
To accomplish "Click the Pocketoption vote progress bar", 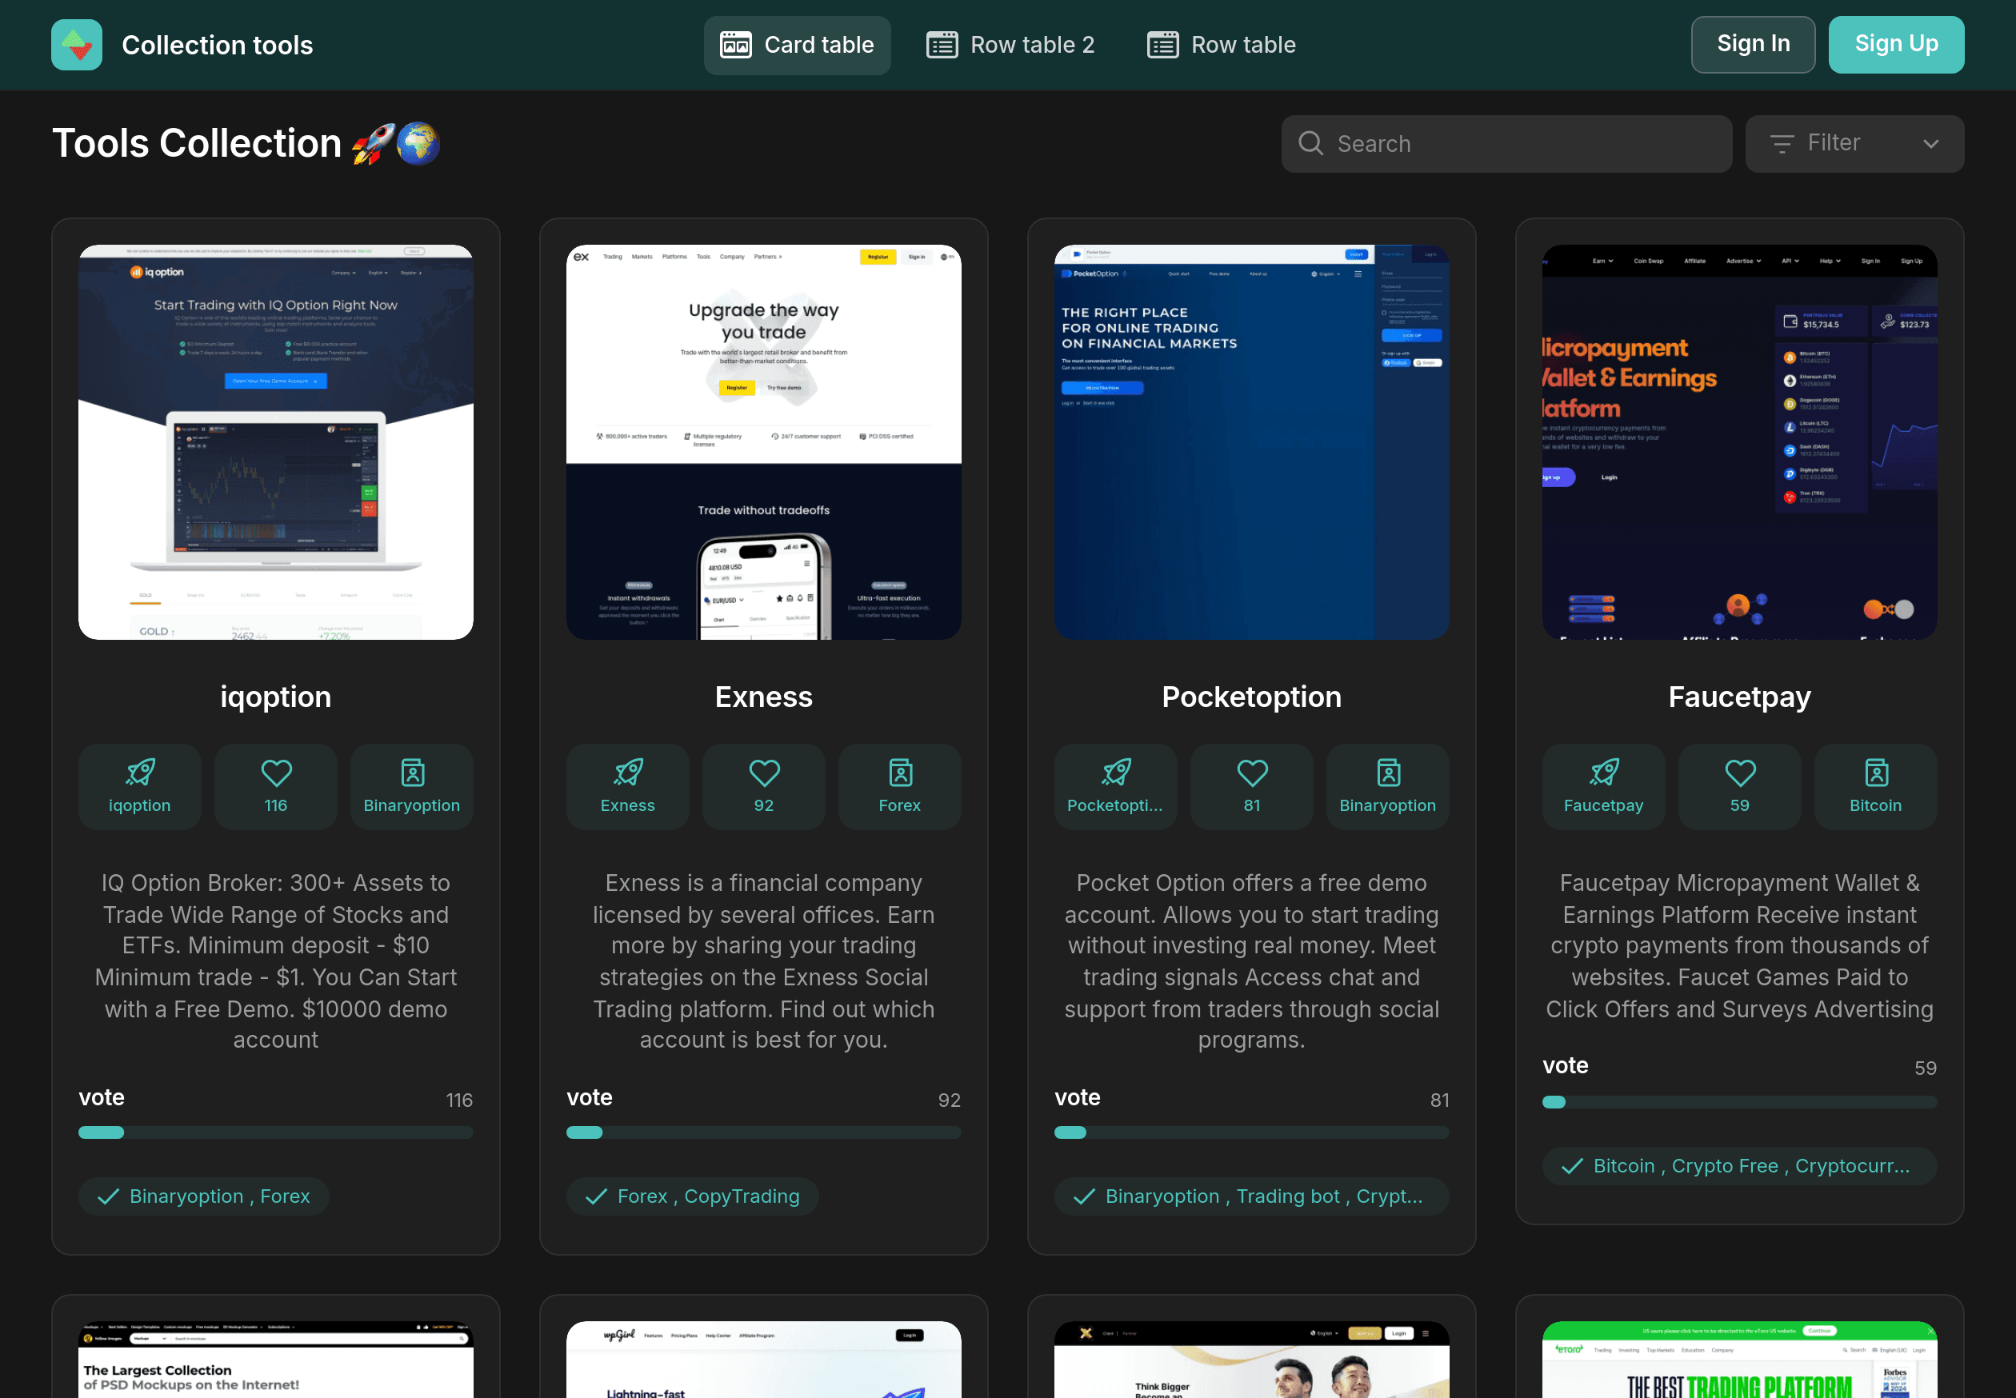I will pyautogui.click(x=1251, y=1132).
